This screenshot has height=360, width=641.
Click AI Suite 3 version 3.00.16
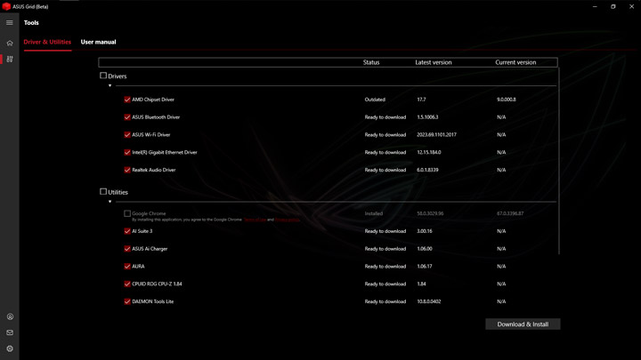pyautogui.click(x=425, y=231)
